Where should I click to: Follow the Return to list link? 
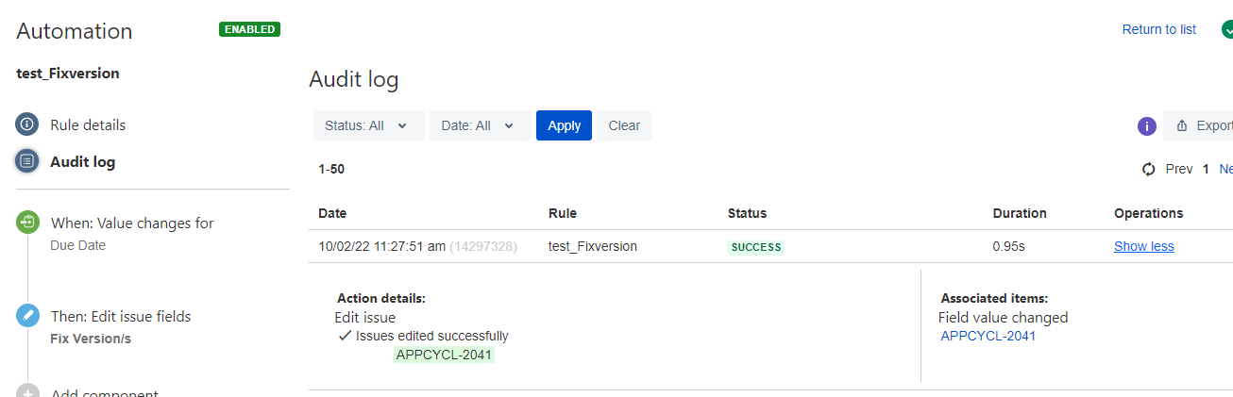(1158, 29)
